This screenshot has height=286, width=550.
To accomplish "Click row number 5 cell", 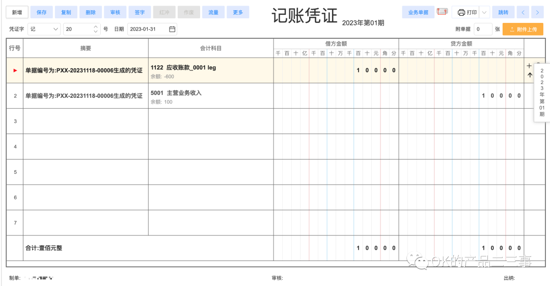I will click(15, 172).
